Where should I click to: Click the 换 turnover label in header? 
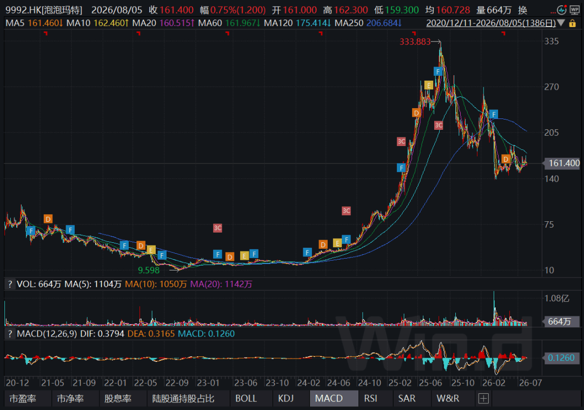point(522,10)
